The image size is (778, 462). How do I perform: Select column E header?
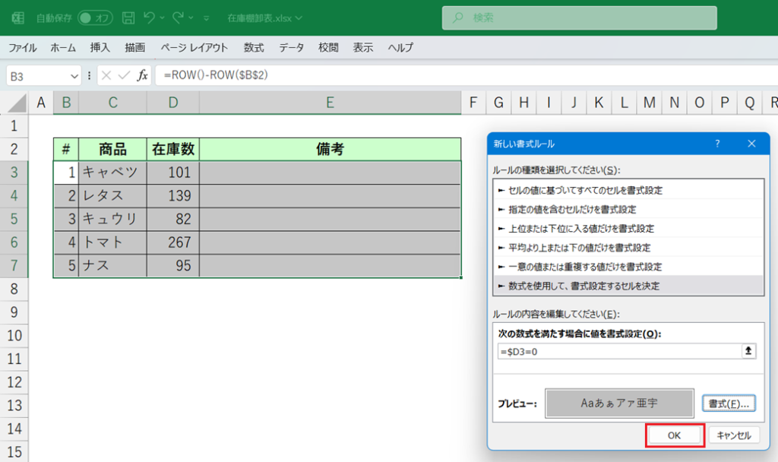pyautogui.click(x=330, y=103)
